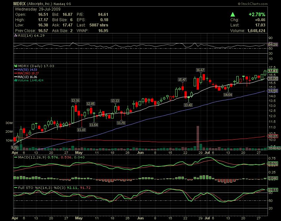Click the 13.13 high price label
The width and height of the screenshot is (281, 221).
pos(115,101)
